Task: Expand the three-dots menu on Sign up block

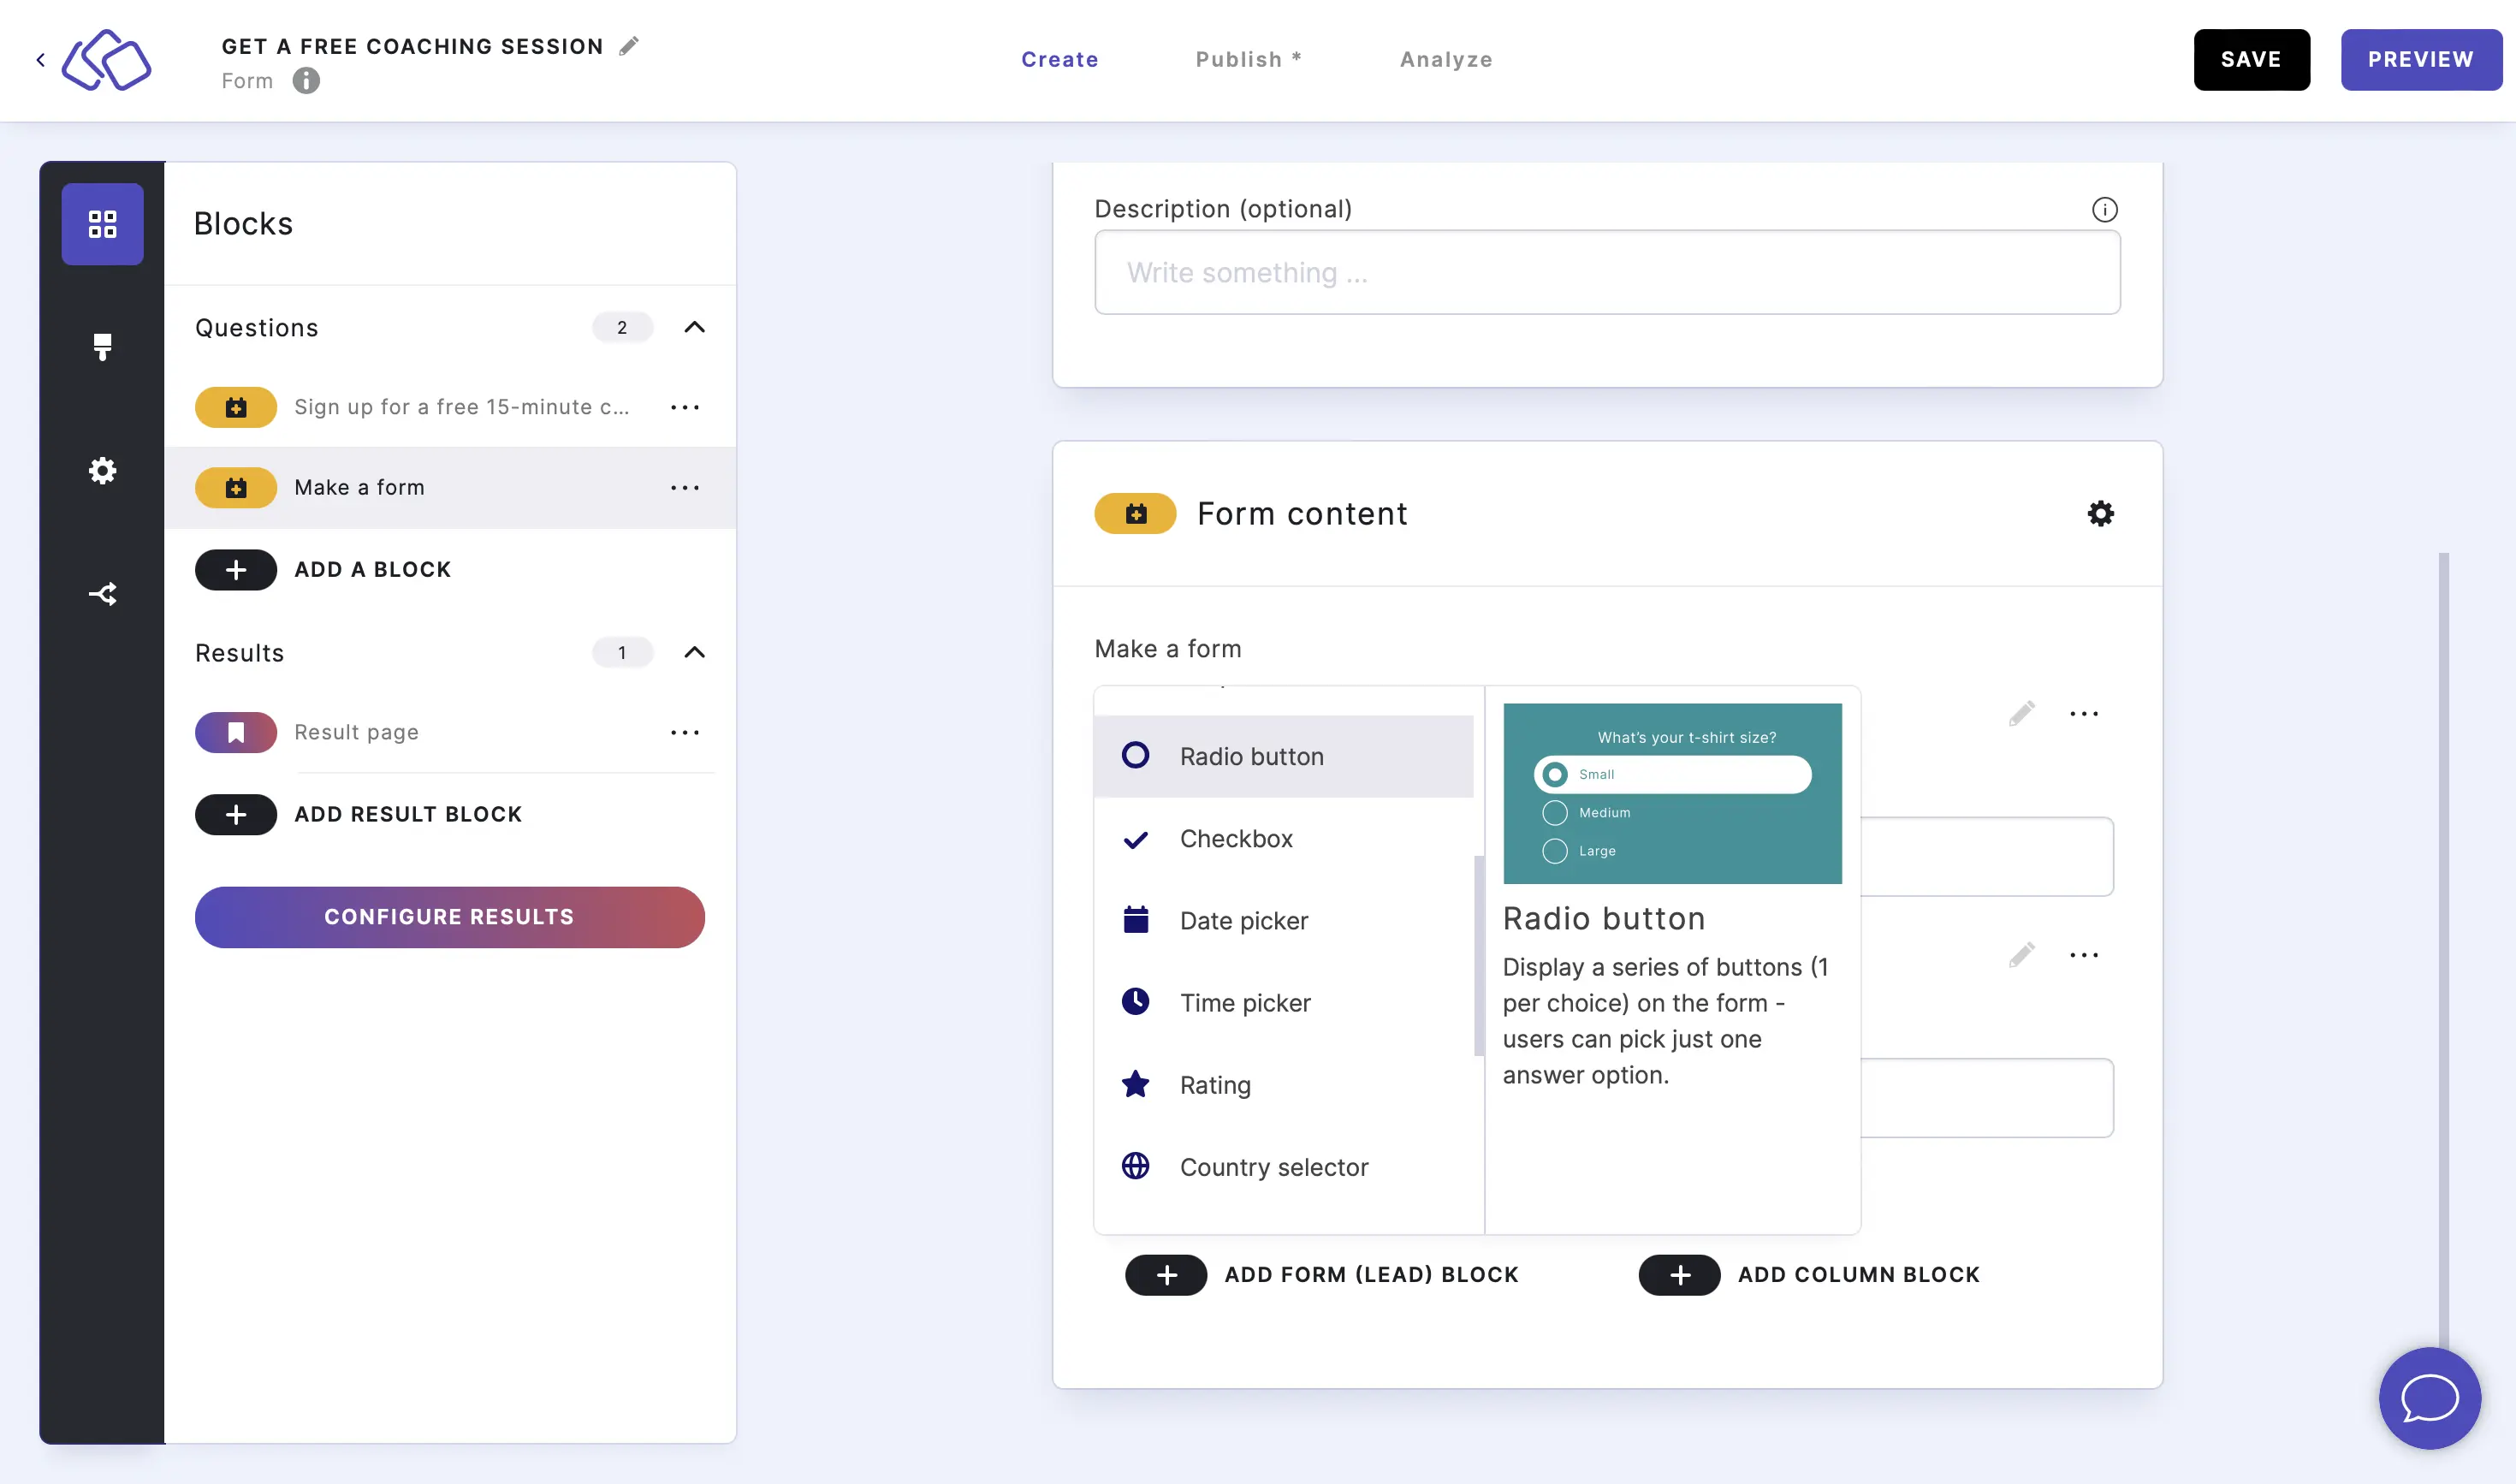Action: 685,407
